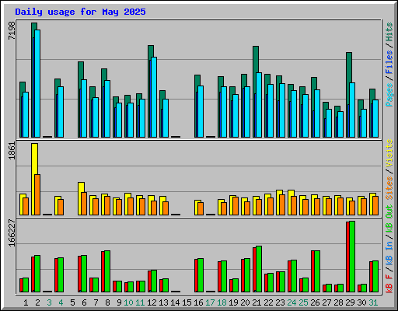Image resolution: width=398 pixels, height=311 pixels.
Task: Click day label 2 on the axis
Action: [37, 302]
